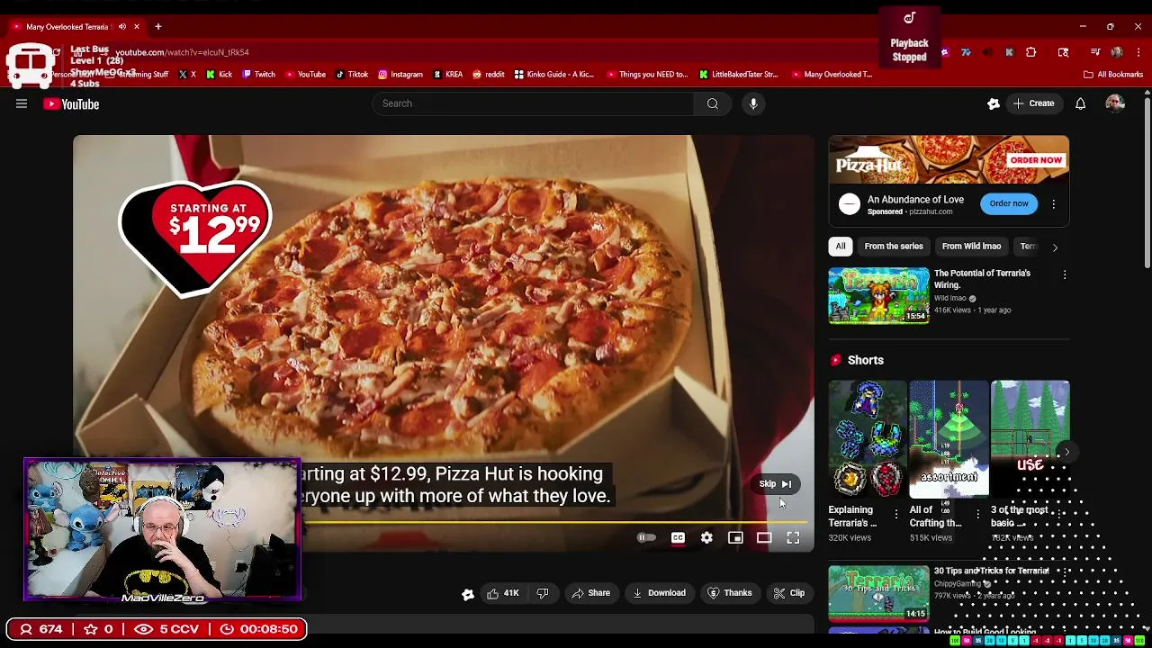The image size is (1152, 648).
Task: Open the Create menu
Action: [1033, 103]
